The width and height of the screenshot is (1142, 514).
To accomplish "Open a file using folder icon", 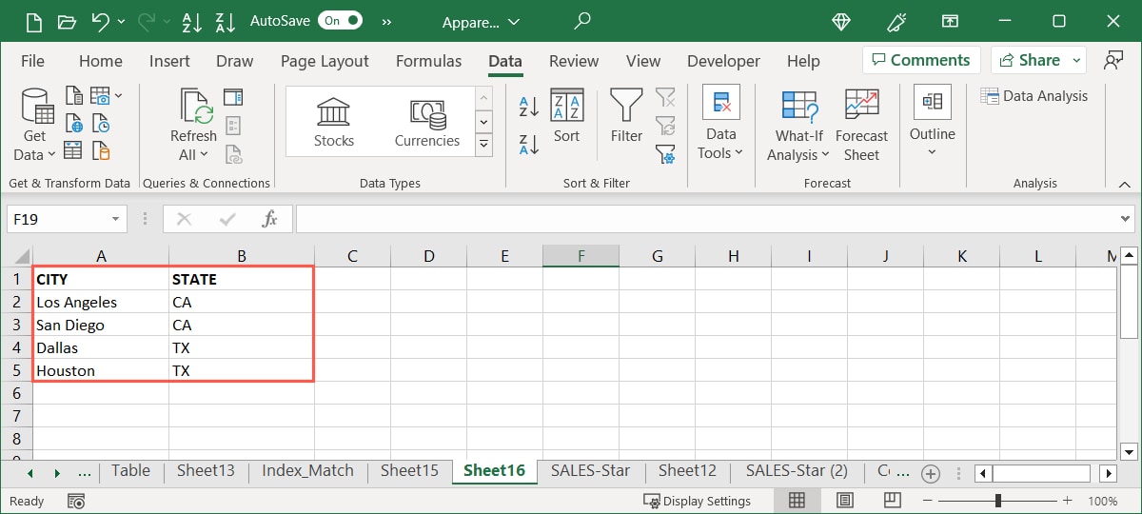I will point(67,21).
